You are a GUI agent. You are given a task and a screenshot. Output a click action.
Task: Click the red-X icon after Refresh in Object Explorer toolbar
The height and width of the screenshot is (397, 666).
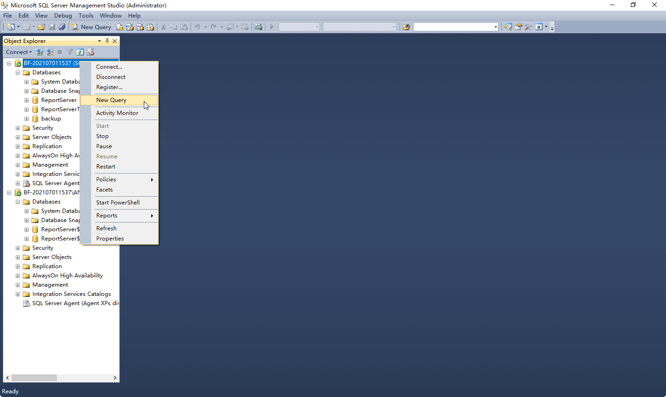pyautogui.click(x=90, y=52)
